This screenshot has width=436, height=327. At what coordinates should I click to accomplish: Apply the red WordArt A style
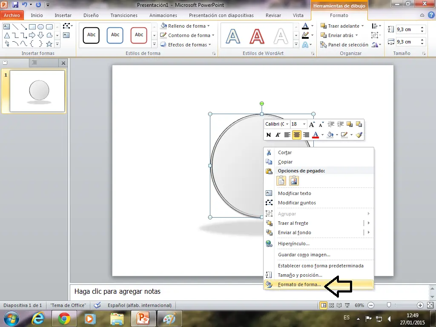257,36
